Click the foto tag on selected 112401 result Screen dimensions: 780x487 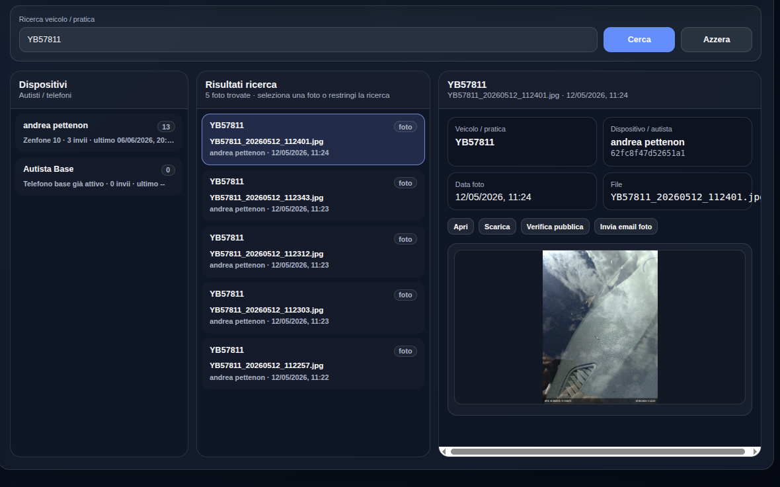click(405, 127)
